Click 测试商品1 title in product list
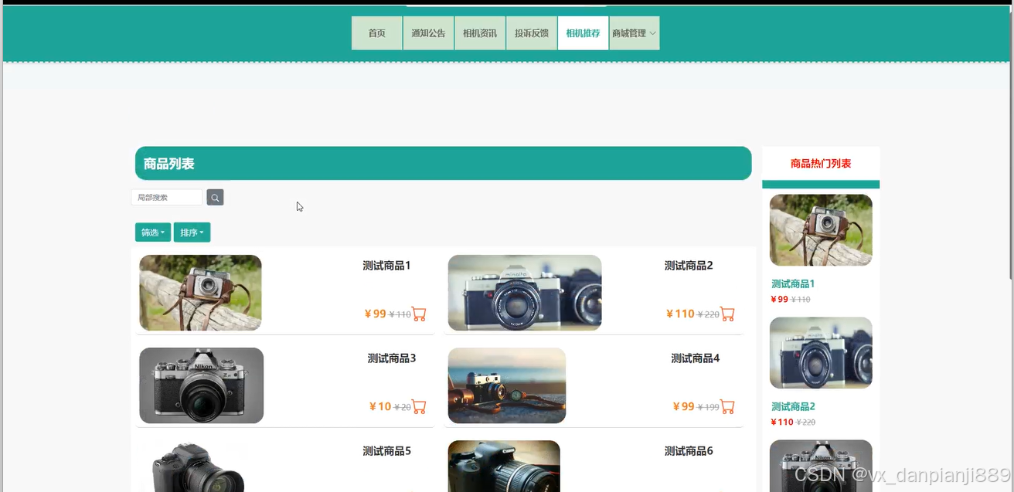The height and width of the screenshot is (492, 1014). [386, 266]
